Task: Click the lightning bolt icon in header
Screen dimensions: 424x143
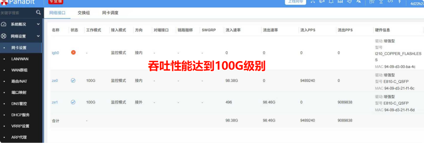Action: click(x=399, y=2)
